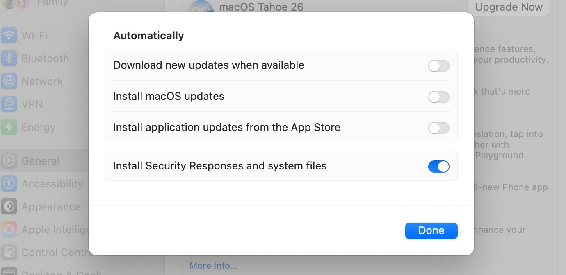Open the Accessibility icon in sidebar

click(x=9, y=184)
